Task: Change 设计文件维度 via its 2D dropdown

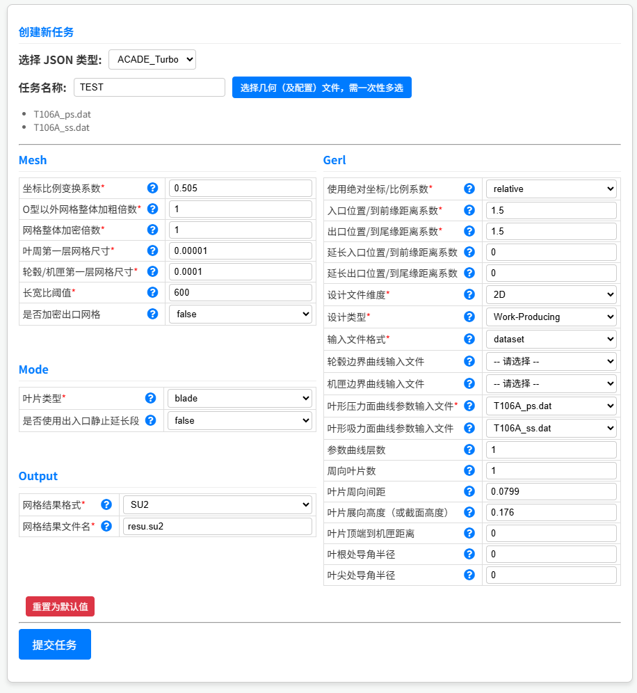Action: (550, 294)
